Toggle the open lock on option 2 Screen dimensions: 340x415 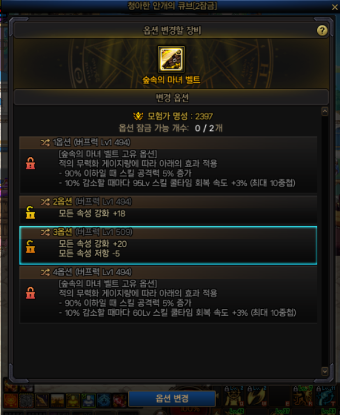(30, 212)
